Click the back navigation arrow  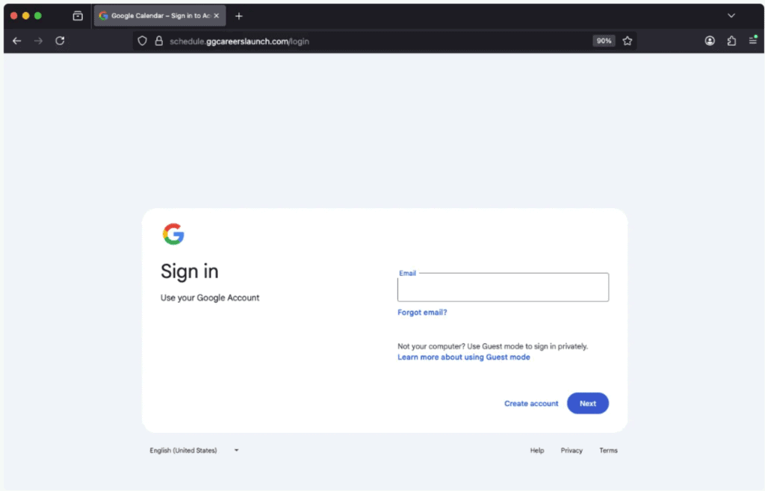tap(17, 41)
